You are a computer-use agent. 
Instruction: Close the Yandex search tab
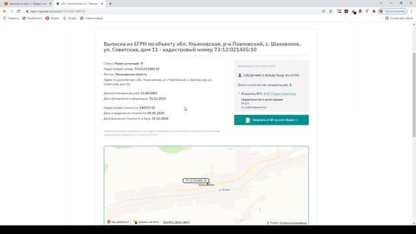click(x=50, y=4)
